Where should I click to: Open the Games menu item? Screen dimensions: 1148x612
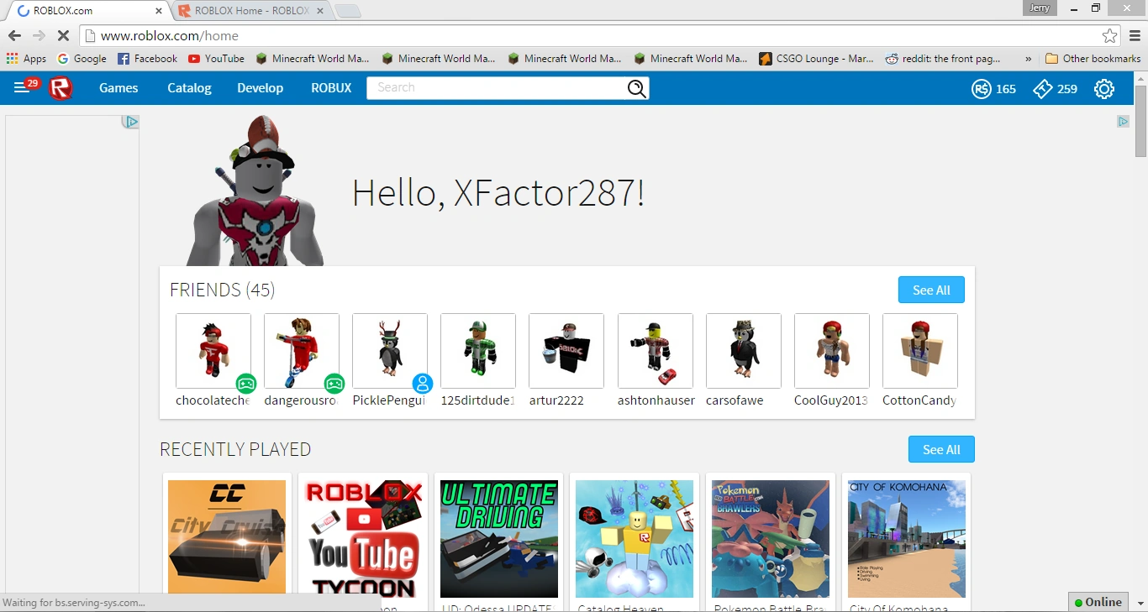click(x=118, y=88)
